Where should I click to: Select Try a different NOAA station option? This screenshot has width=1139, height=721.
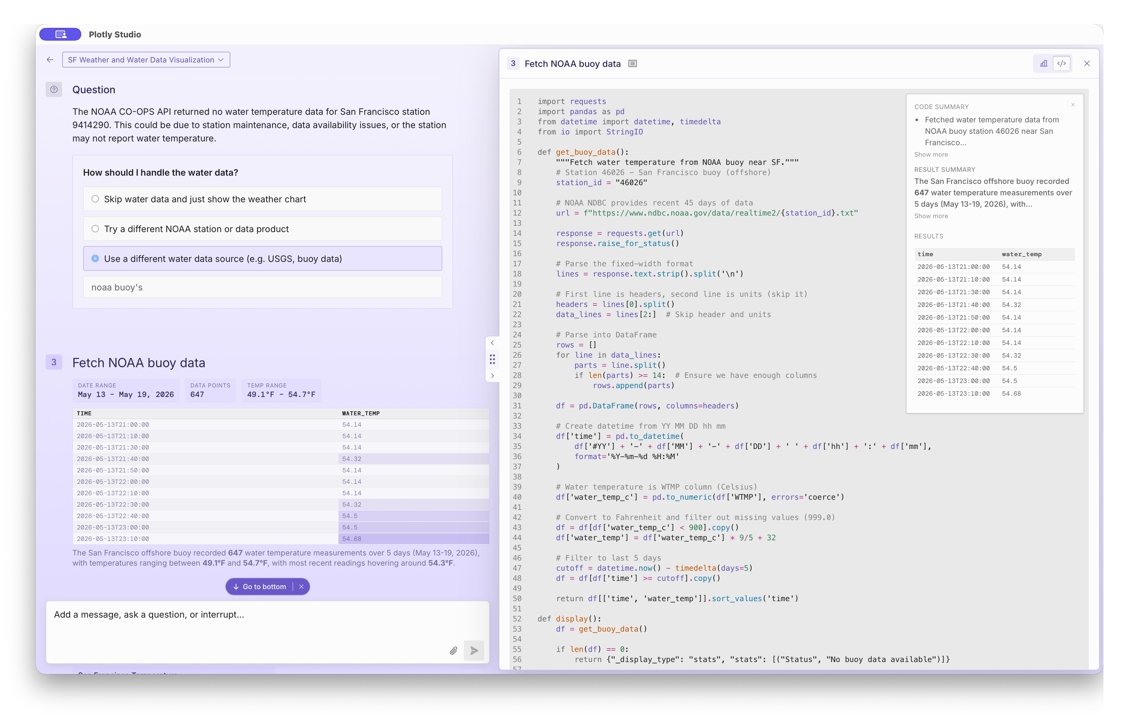(x=262, y=229)
